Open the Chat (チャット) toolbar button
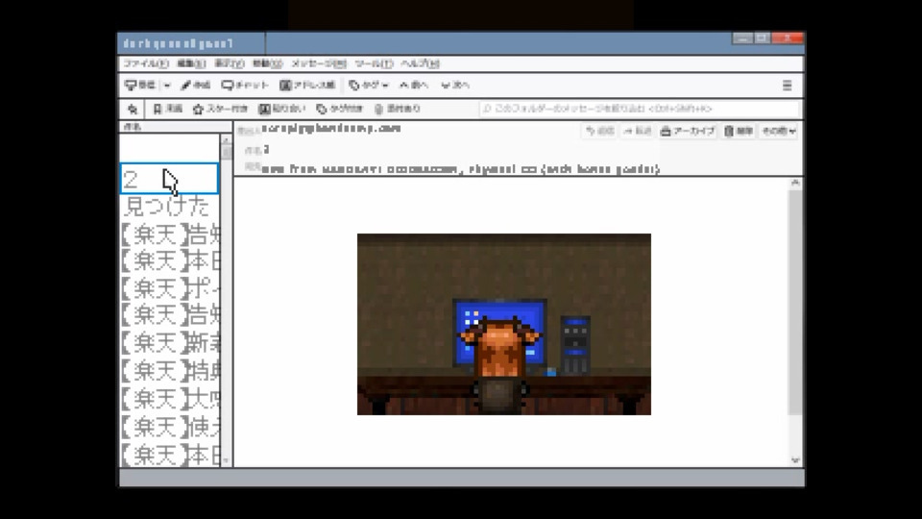This screenshot has height=519, width=922. (x=245, y=86)
